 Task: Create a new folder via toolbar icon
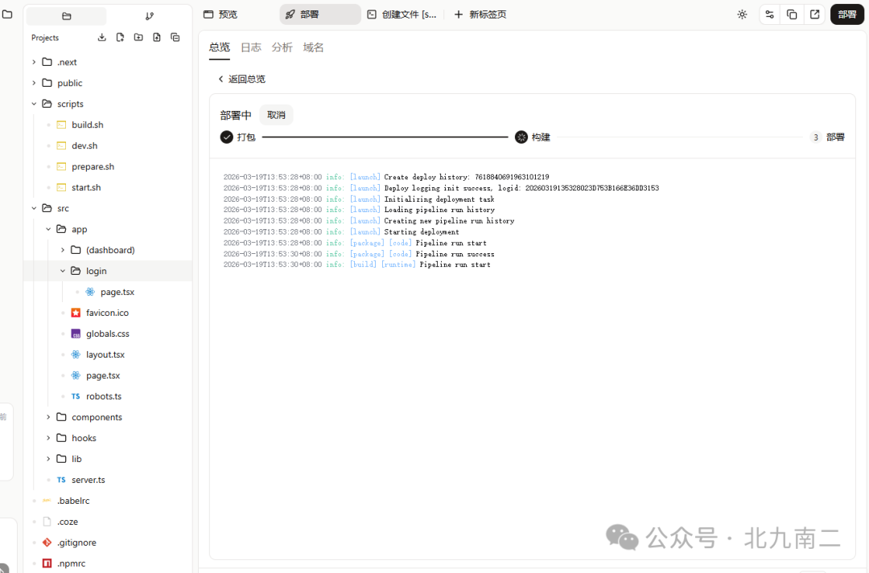coord(138,37)
